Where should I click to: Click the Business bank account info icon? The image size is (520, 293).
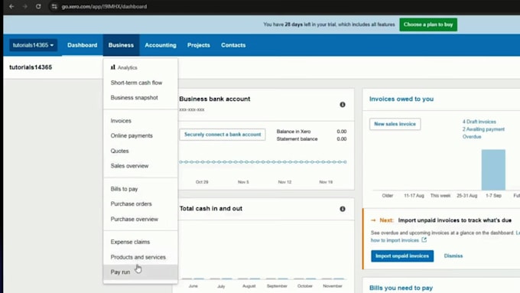(343, 105)
